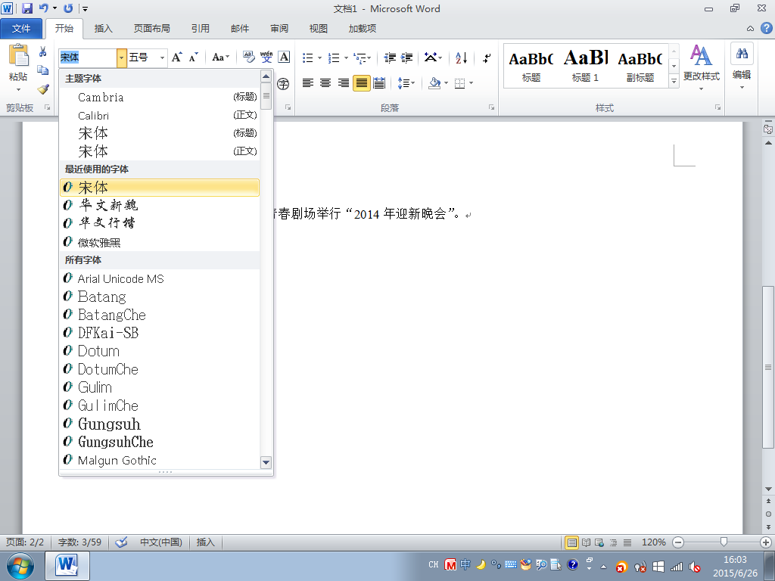Screen dimensions: 775x581
Task: Switch to full screen reading view
Action: [587, 542]
